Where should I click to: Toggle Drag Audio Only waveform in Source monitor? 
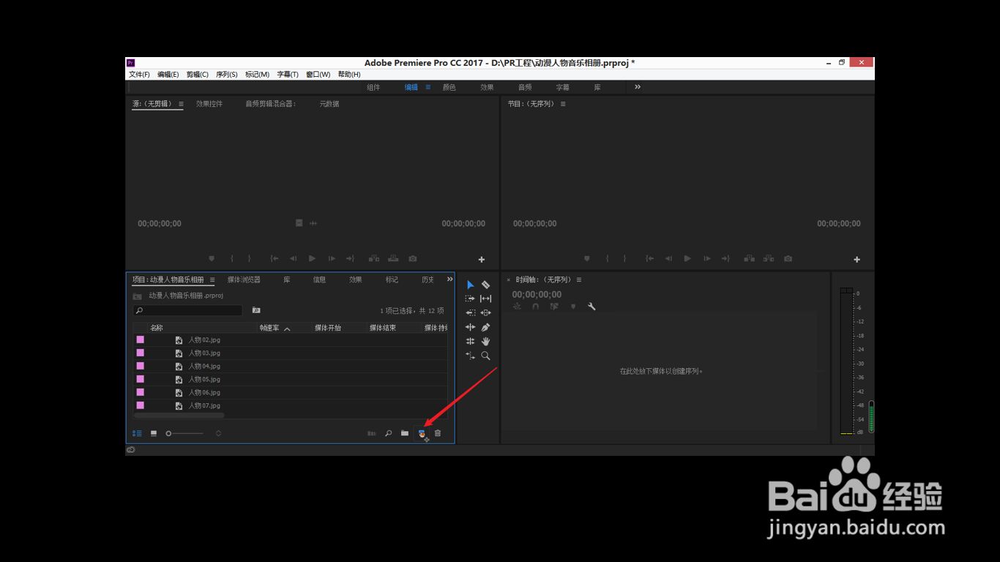coord(313,222)
